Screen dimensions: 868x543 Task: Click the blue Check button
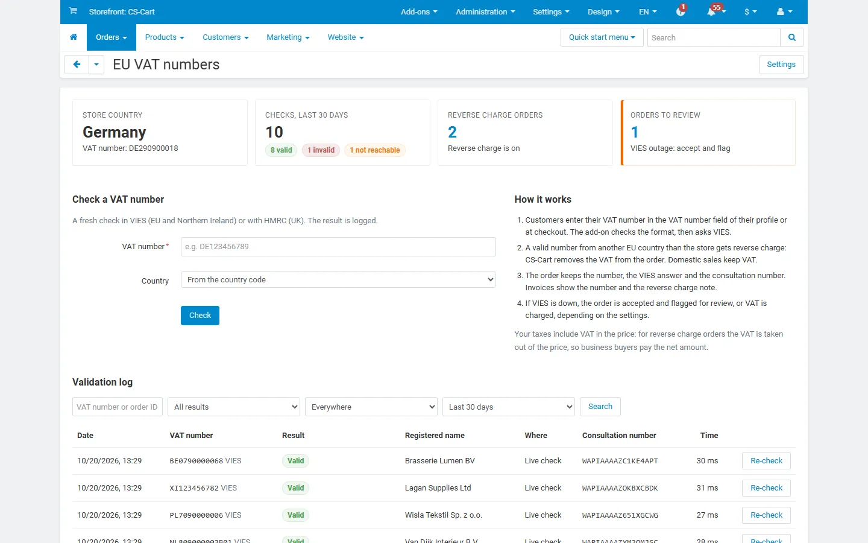point(200,316)
